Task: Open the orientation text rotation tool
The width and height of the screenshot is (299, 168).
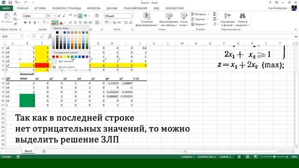Action: (85, 16)
